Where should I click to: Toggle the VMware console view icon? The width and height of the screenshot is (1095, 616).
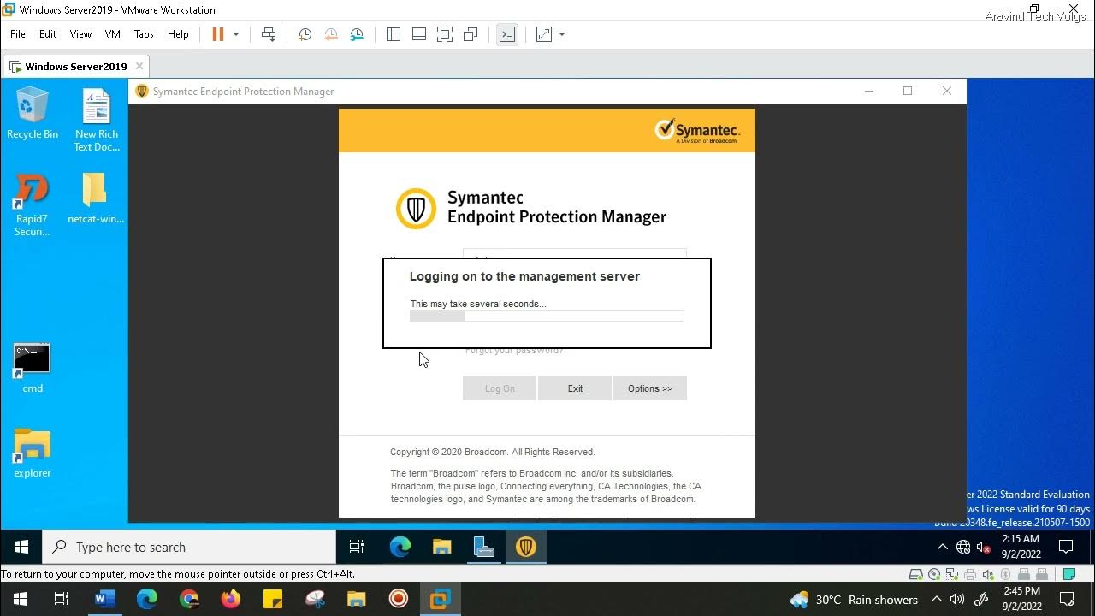[507, 34]
